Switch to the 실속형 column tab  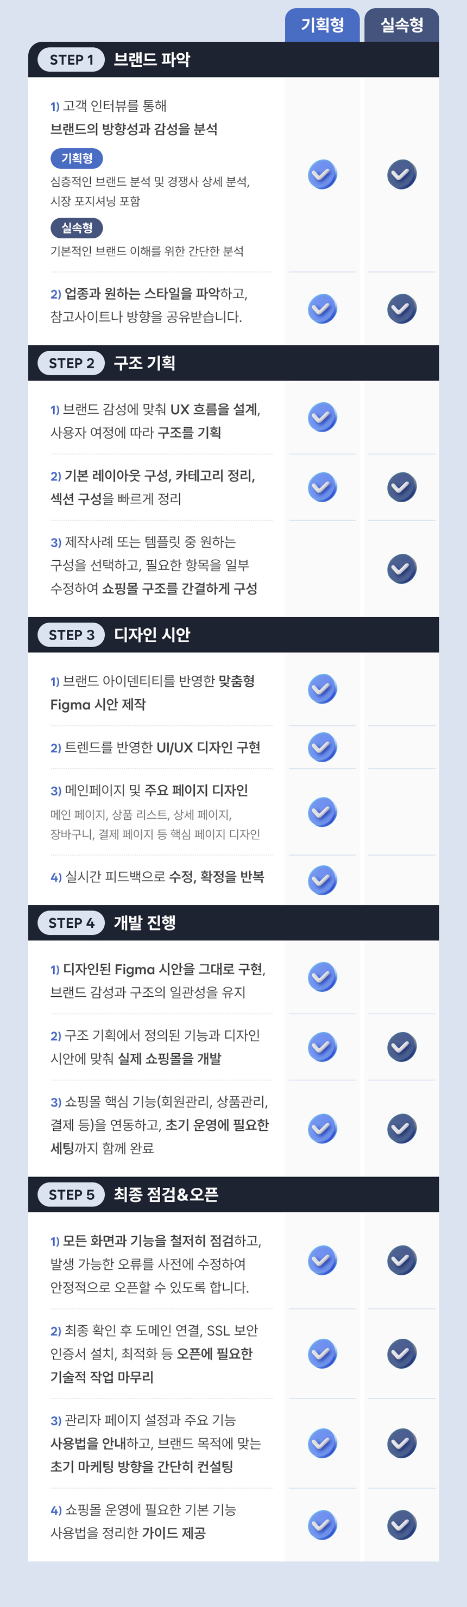[401, 25]
